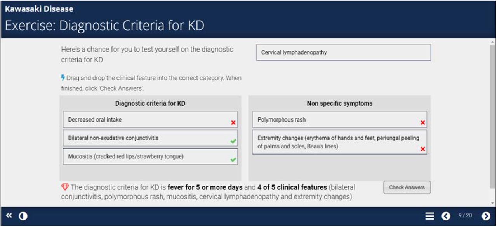This screenshot has height=227, width=497.
Task: Click the Check Answers button
Action: tap(407, 187)
